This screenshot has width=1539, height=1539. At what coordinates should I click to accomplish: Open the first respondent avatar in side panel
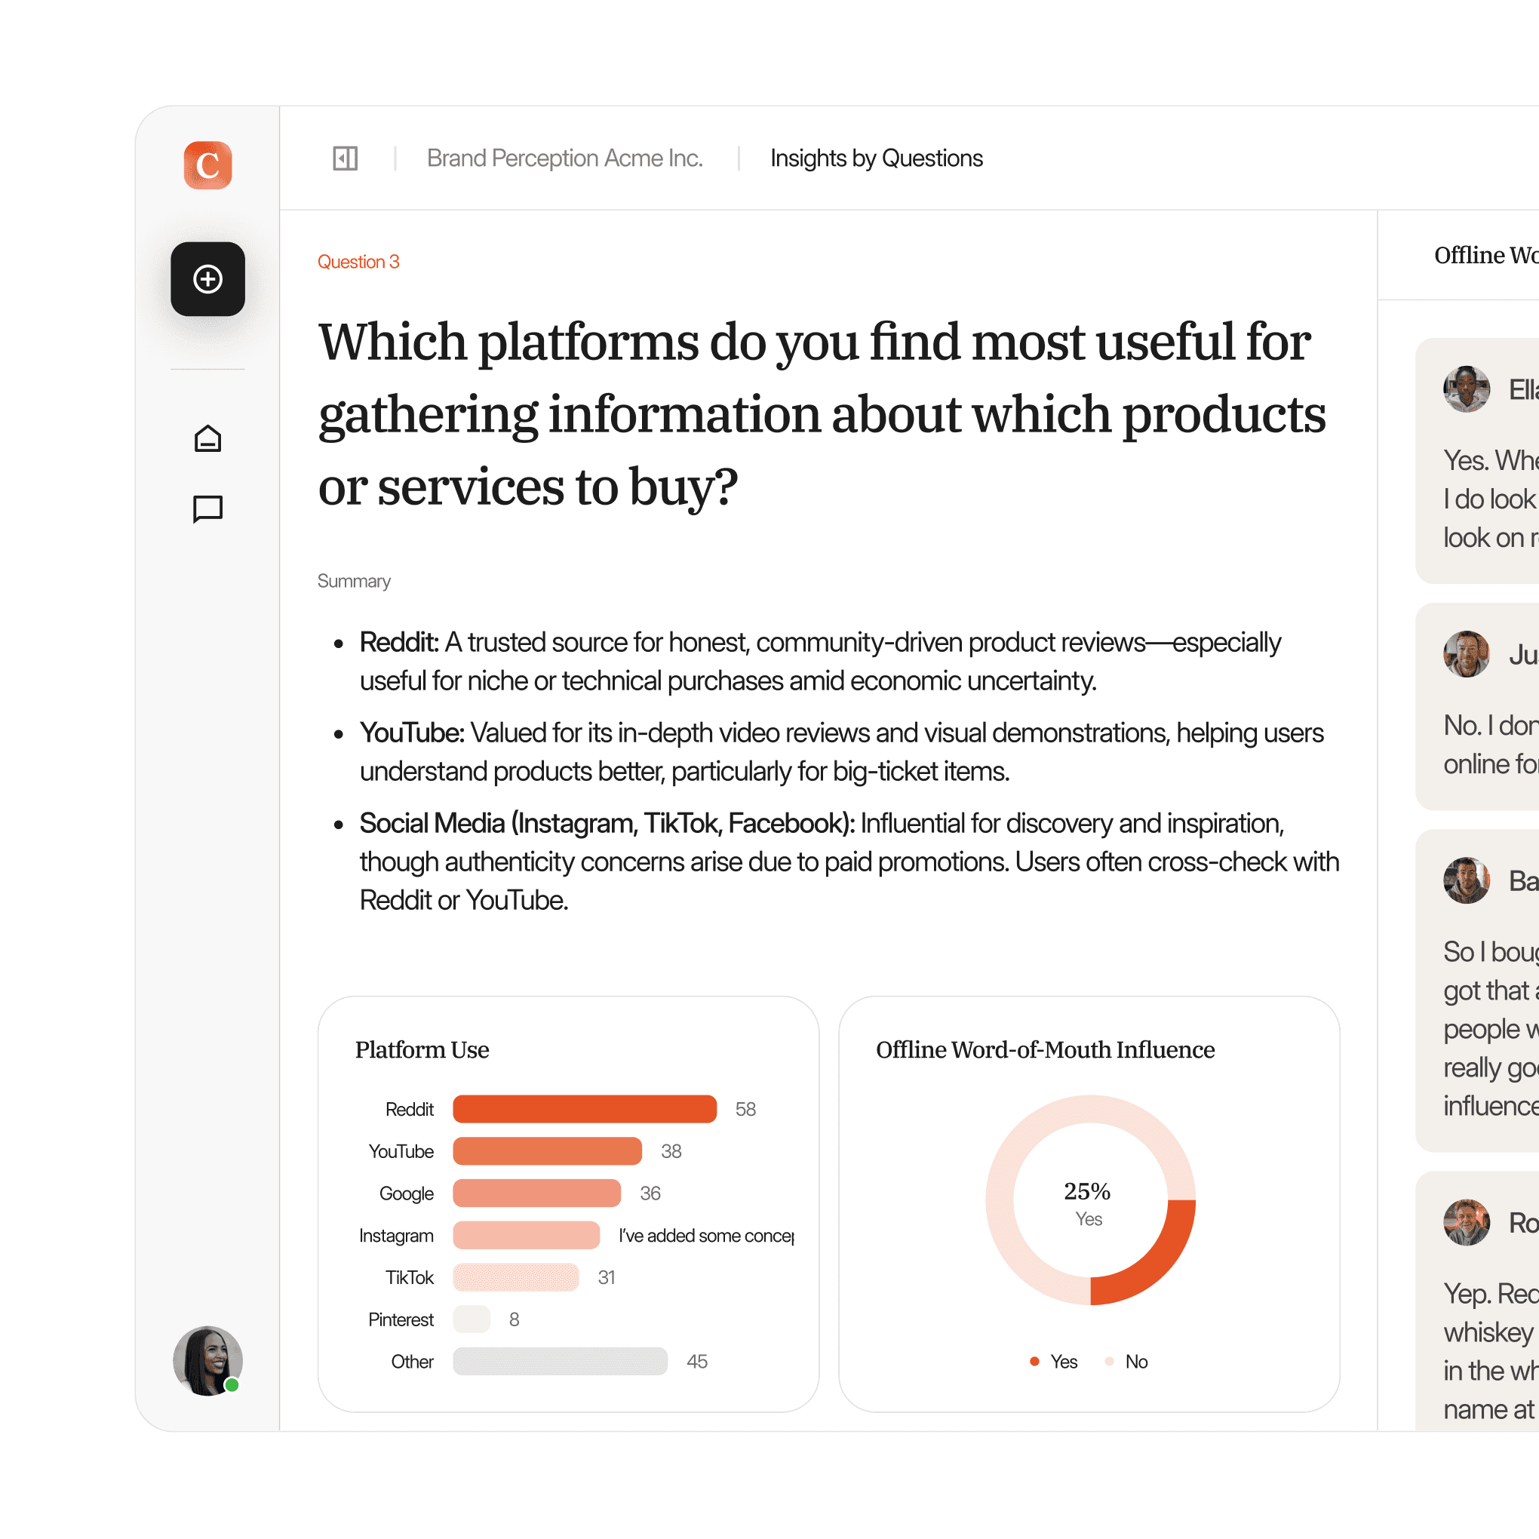point(1467,389)
